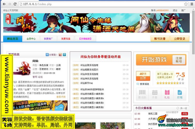Click the 推广 link in top bar
The width and height of the screenshot is (195, 129).
pos(183,10)
